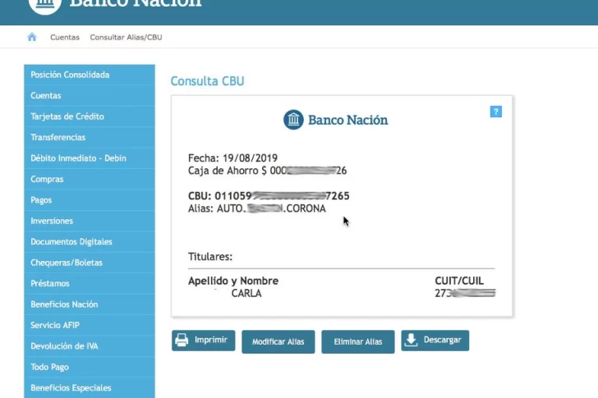Click the Banco Nación logo in the card
This screenshot has height=398, width=598.
[x=336, y=120]
